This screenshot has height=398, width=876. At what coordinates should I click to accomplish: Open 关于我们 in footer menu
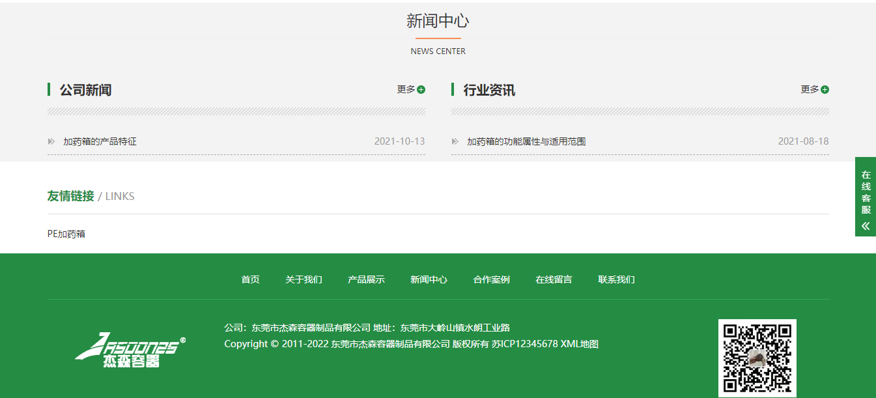click(x=304, y=279)
